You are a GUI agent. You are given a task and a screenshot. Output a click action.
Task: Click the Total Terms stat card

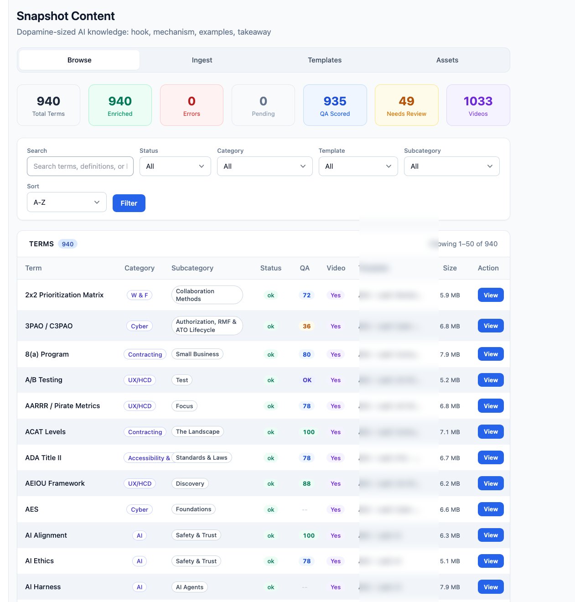48,105
